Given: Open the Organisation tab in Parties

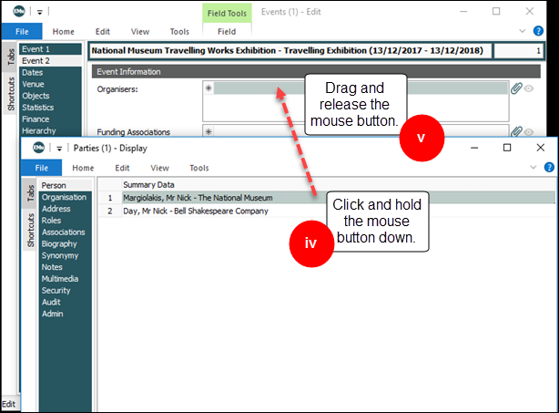Looking at the screenshot, I should (x=64, y=197).
